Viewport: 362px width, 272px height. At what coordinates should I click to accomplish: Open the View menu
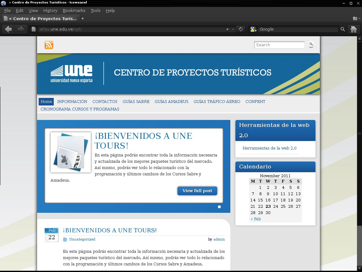pos(34,10)
